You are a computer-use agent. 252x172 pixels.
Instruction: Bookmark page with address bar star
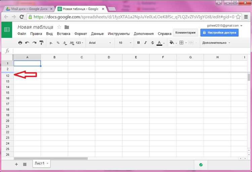click(x=238, y=17)
